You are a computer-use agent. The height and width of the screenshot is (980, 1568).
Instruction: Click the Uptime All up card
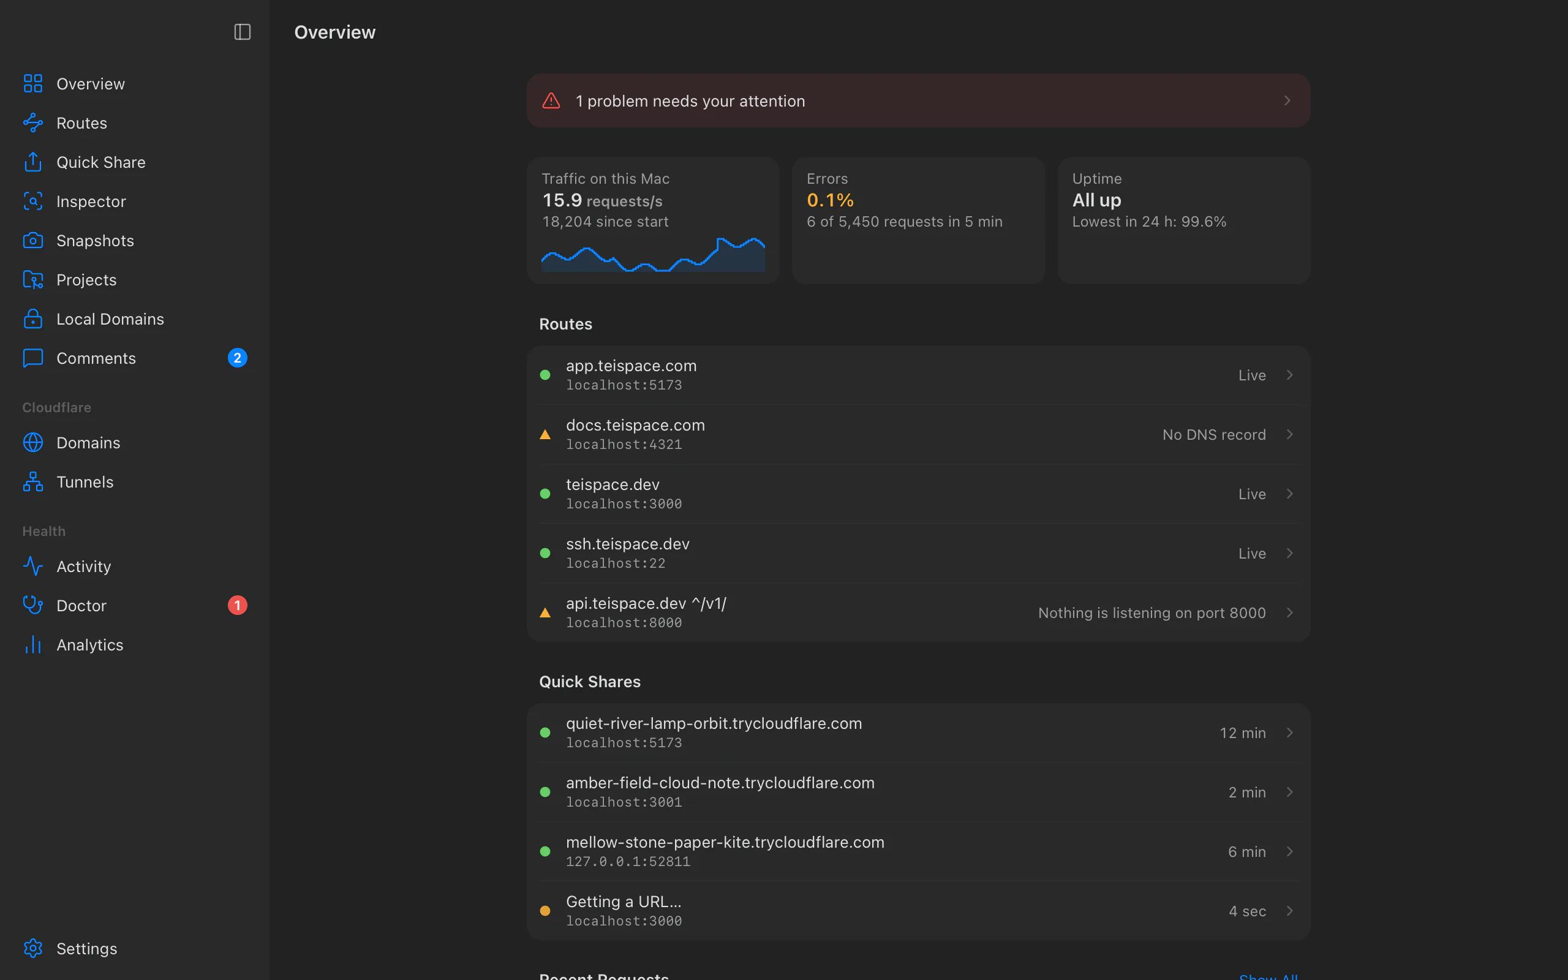pyautogui.click(x=1184, y=221)
